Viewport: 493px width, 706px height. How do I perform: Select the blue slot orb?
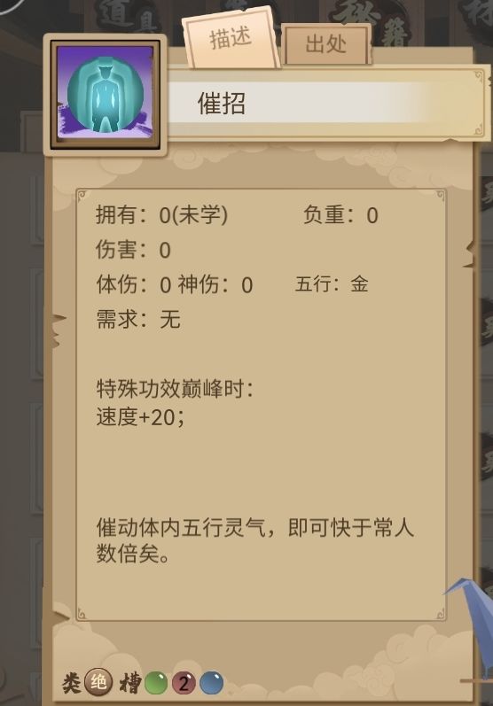(211, 683)
